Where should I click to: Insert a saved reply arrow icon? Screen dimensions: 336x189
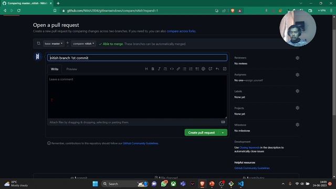pyautogui.click(x=217, y=69)
